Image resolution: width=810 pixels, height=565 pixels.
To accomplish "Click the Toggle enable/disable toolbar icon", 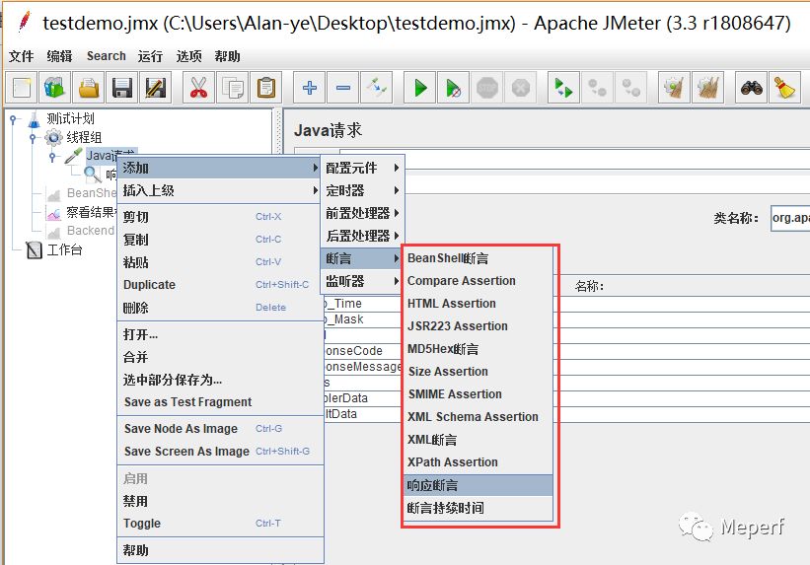I will (377, 88).
